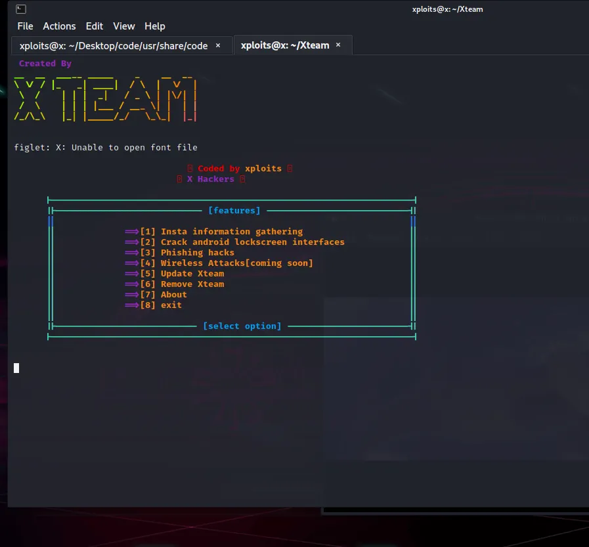Place cursor at the terminal input block

tap(16, 368)
